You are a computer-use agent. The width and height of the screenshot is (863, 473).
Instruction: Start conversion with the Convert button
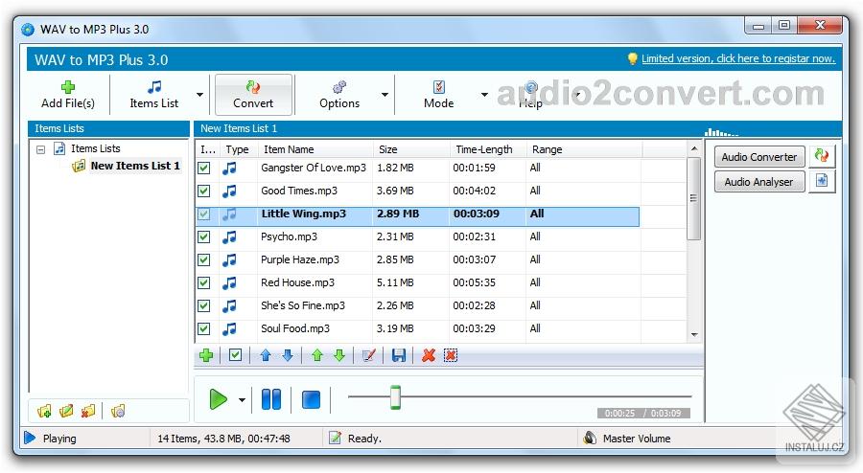tap(253, 95)
